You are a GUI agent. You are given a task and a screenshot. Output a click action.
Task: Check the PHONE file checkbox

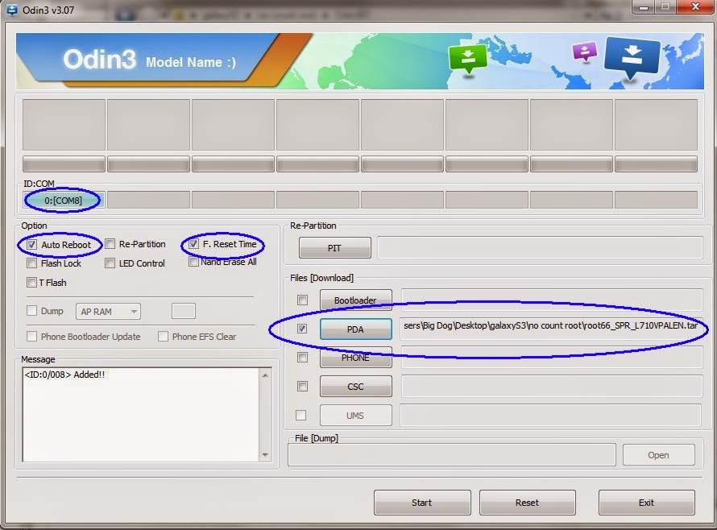pos(302,357)
